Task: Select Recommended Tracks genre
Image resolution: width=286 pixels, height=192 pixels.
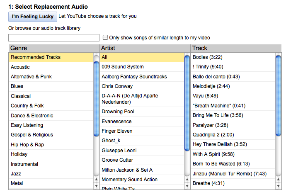Action: point(36,57)
